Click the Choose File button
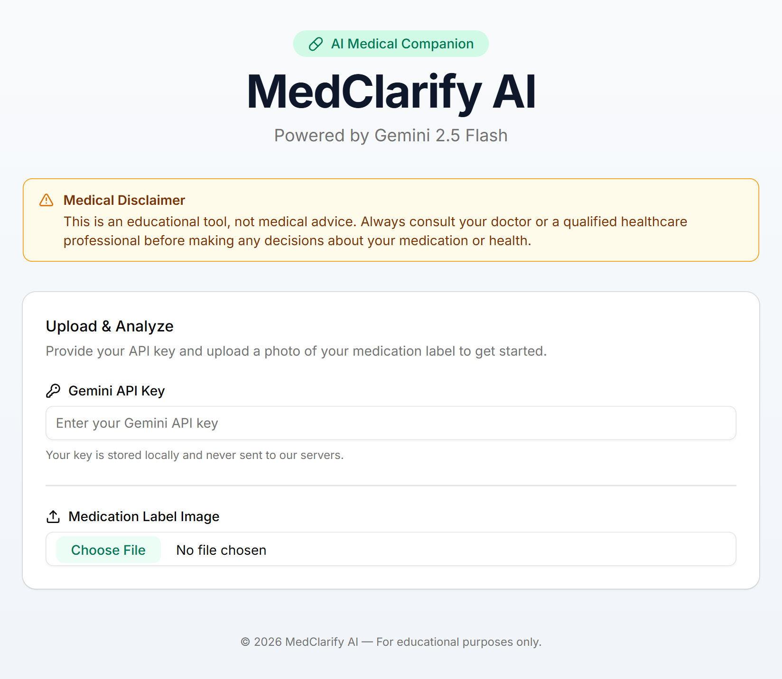 pyautogui.click(x=108, y=550)
